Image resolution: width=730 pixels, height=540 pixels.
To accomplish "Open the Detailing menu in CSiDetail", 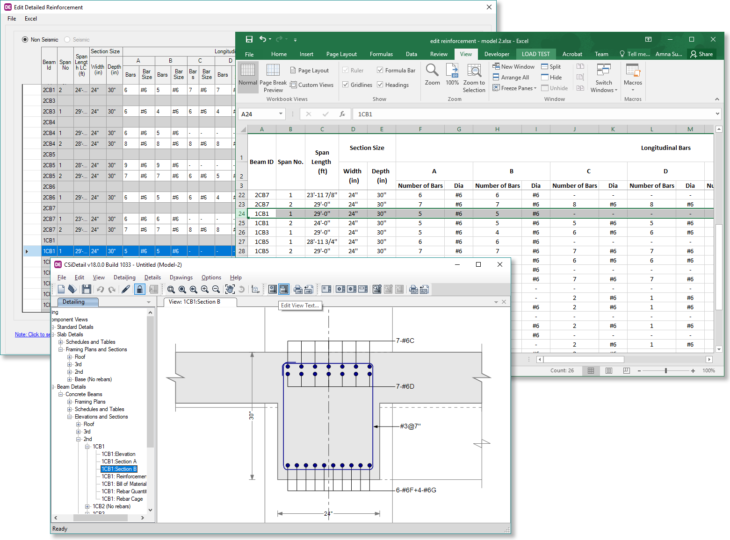I will [124, 277].
